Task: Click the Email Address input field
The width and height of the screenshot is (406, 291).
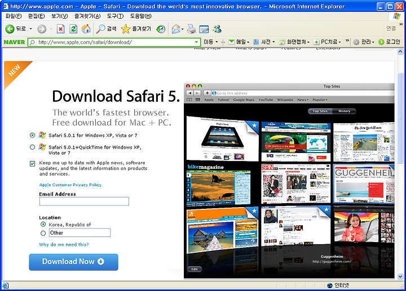Action: pyautogui.click(x=84, y=202)
